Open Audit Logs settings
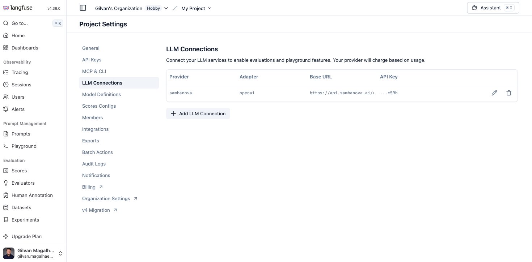The width and height of the screenshot is (532, 262). [x=119, y=164]
